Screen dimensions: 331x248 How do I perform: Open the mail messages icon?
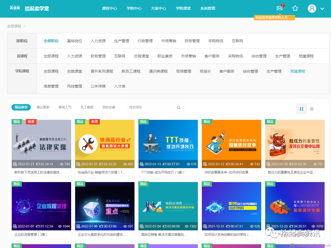coord(279,8)
